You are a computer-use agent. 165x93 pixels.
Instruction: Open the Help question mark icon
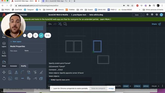157,14
